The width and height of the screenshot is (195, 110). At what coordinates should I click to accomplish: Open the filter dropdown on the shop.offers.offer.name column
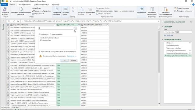55,25
